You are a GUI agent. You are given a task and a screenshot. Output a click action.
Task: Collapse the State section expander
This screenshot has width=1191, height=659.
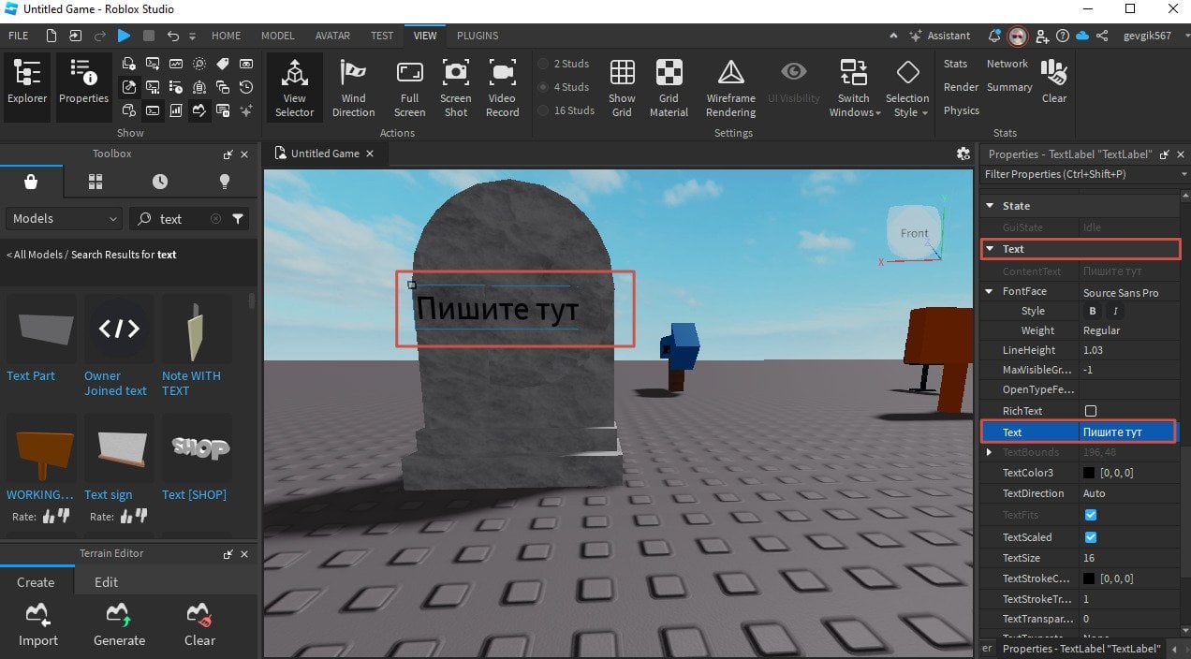pyautogui.click(x=990, y=206)
